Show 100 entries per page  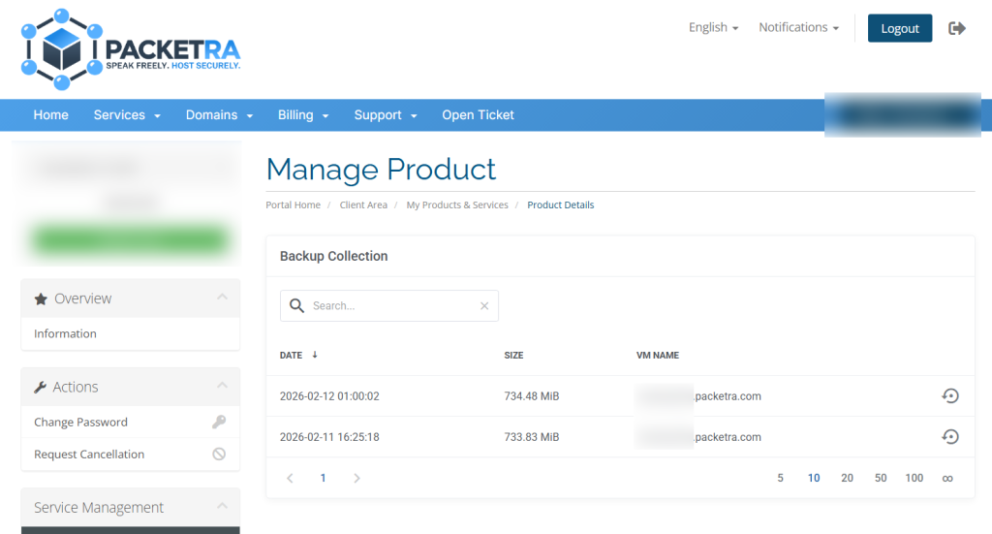[914, 479]
